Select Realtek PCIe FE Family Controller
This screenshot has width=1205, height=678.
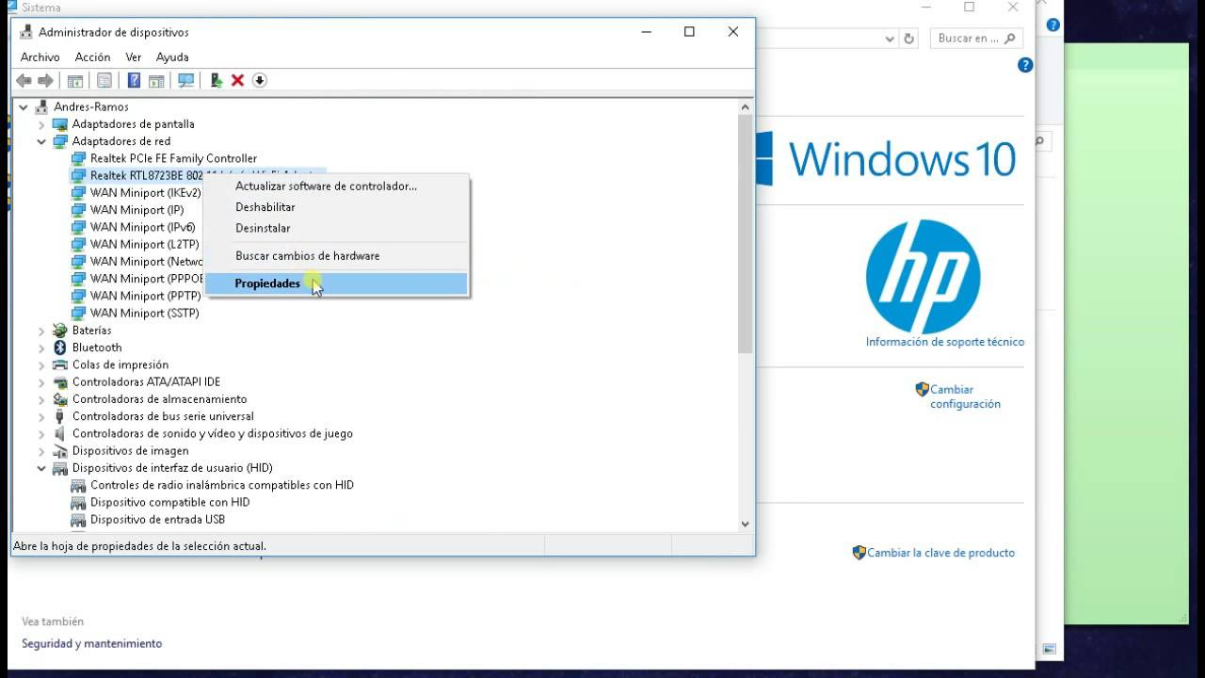click(173, 158)
